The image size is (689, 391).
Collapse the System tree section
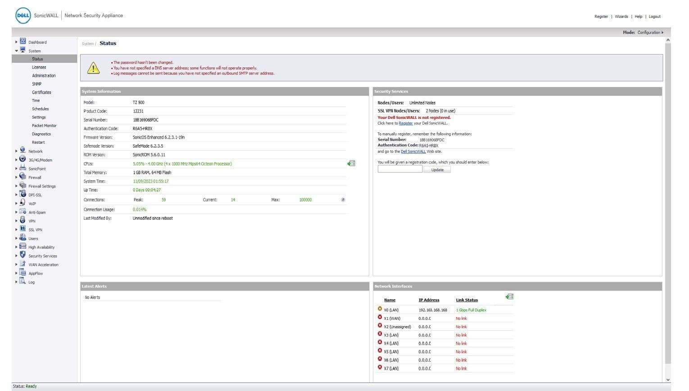pos(17,51)
